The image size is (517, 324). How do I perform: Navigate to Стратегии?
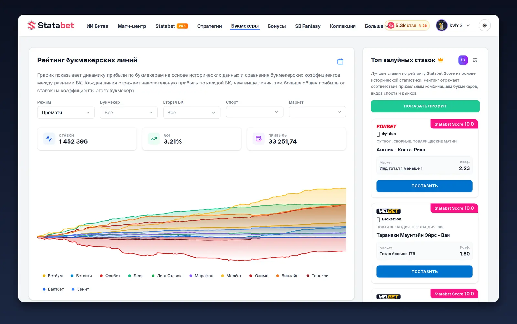[210, 26]
